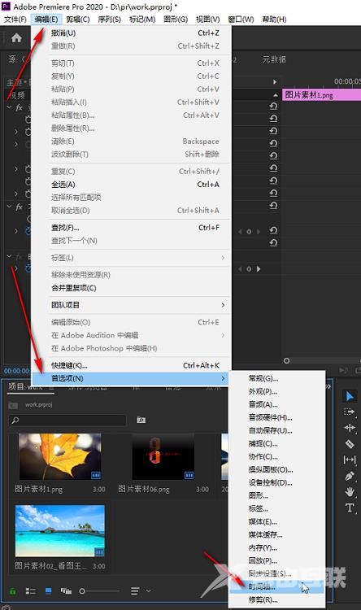Expand 在 Adobe Audition 中编辑 submenu
The image size is (361, 610).
pos(223,335)
